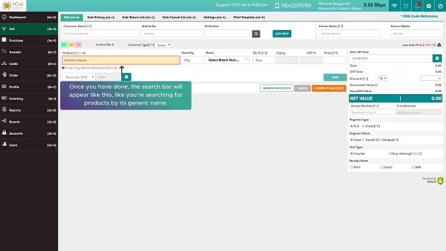The width and height of the screenshot is (446, 251).
Task: Choose Card payment mode
Action: [363, 139]
